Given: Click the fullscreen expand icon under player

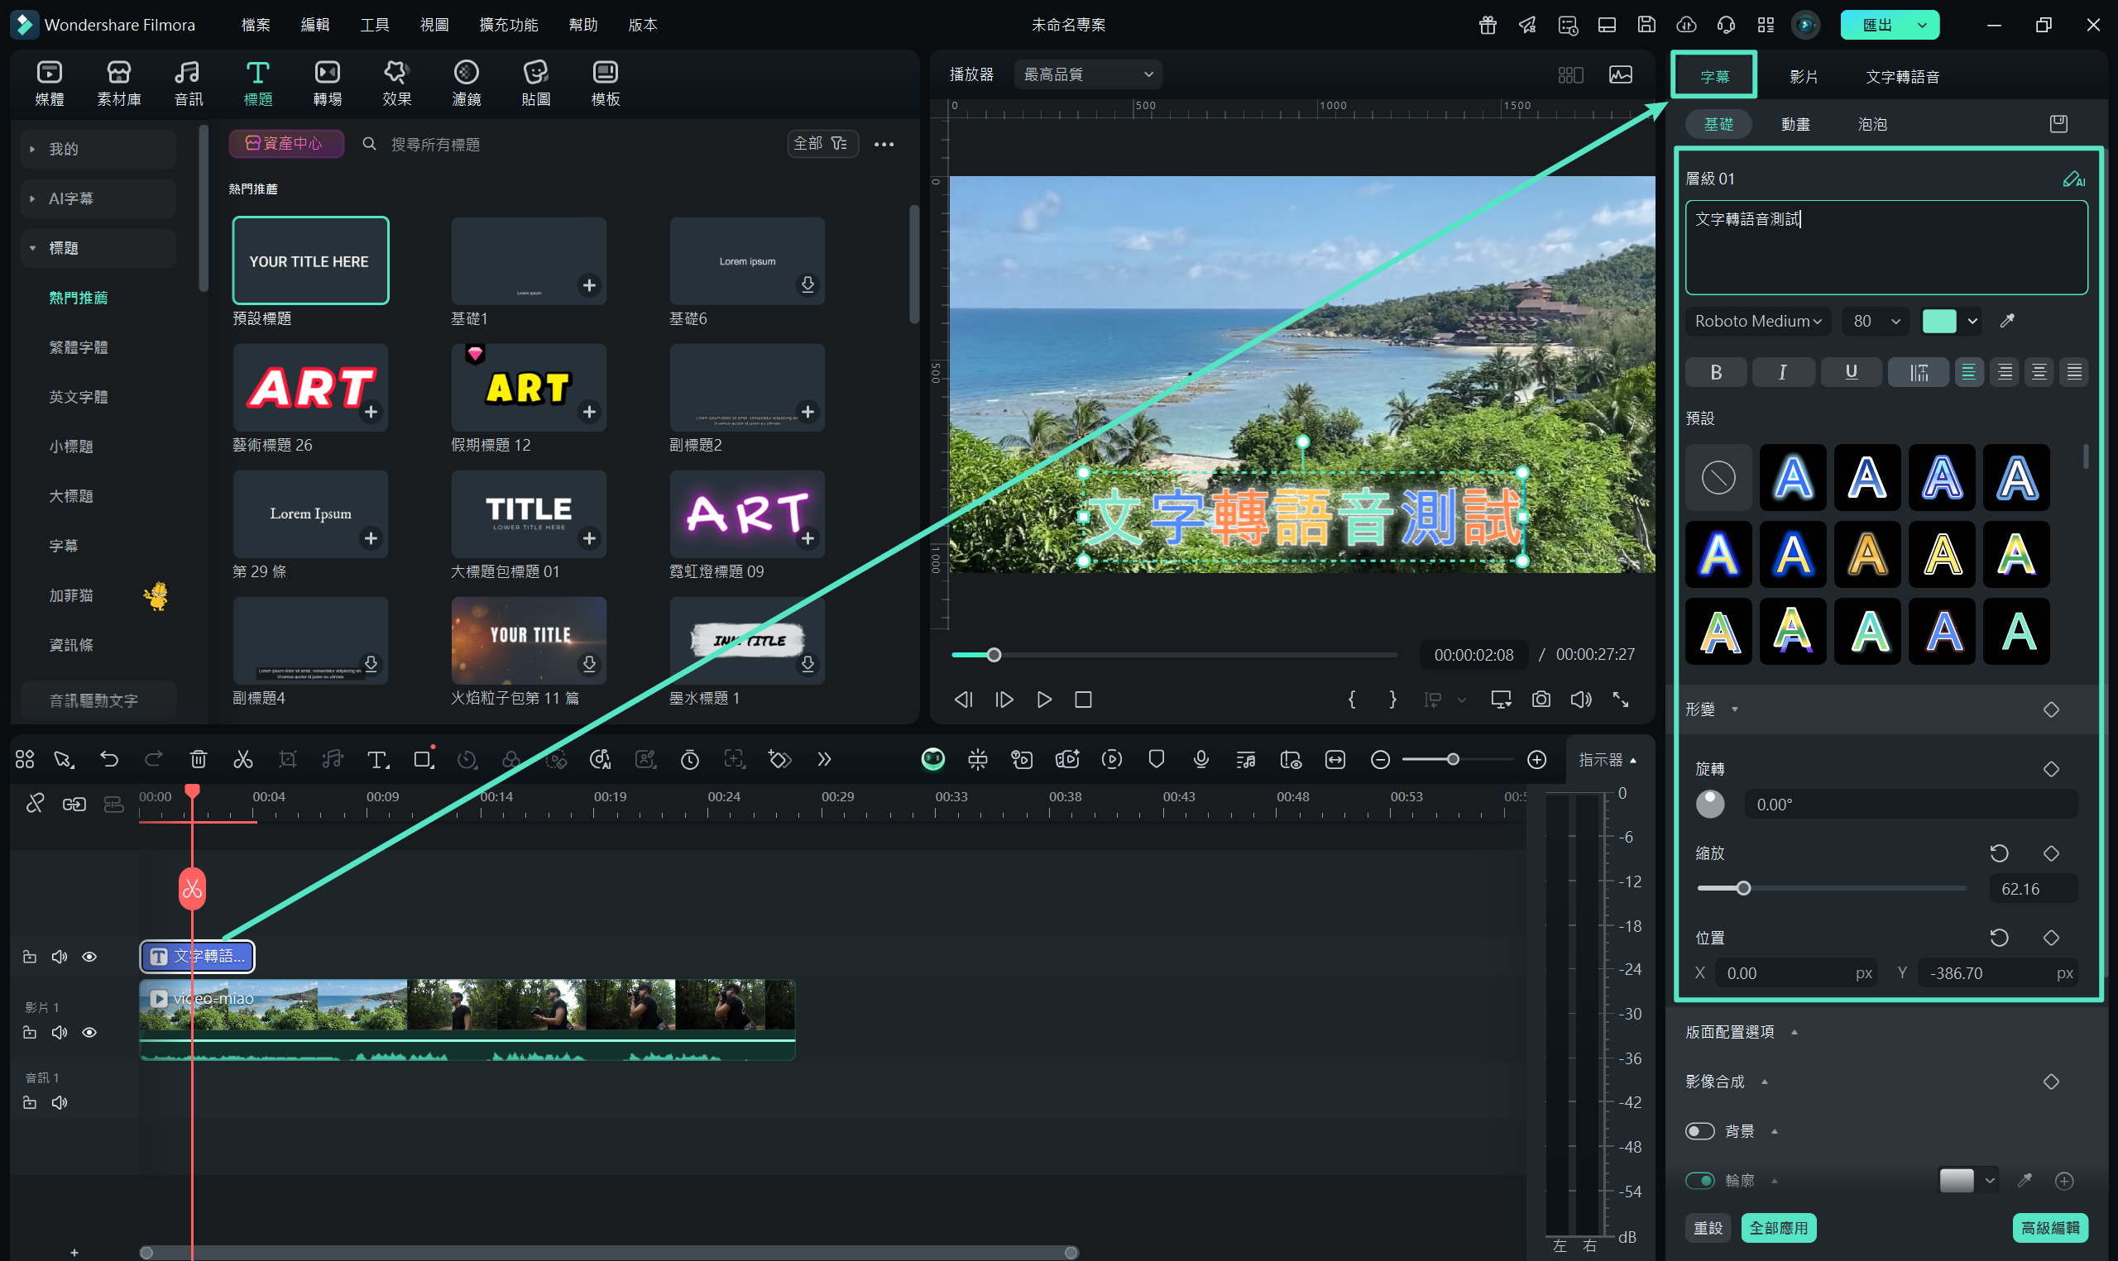Looking at the screenshot, I should click(x=1621, y=700).
